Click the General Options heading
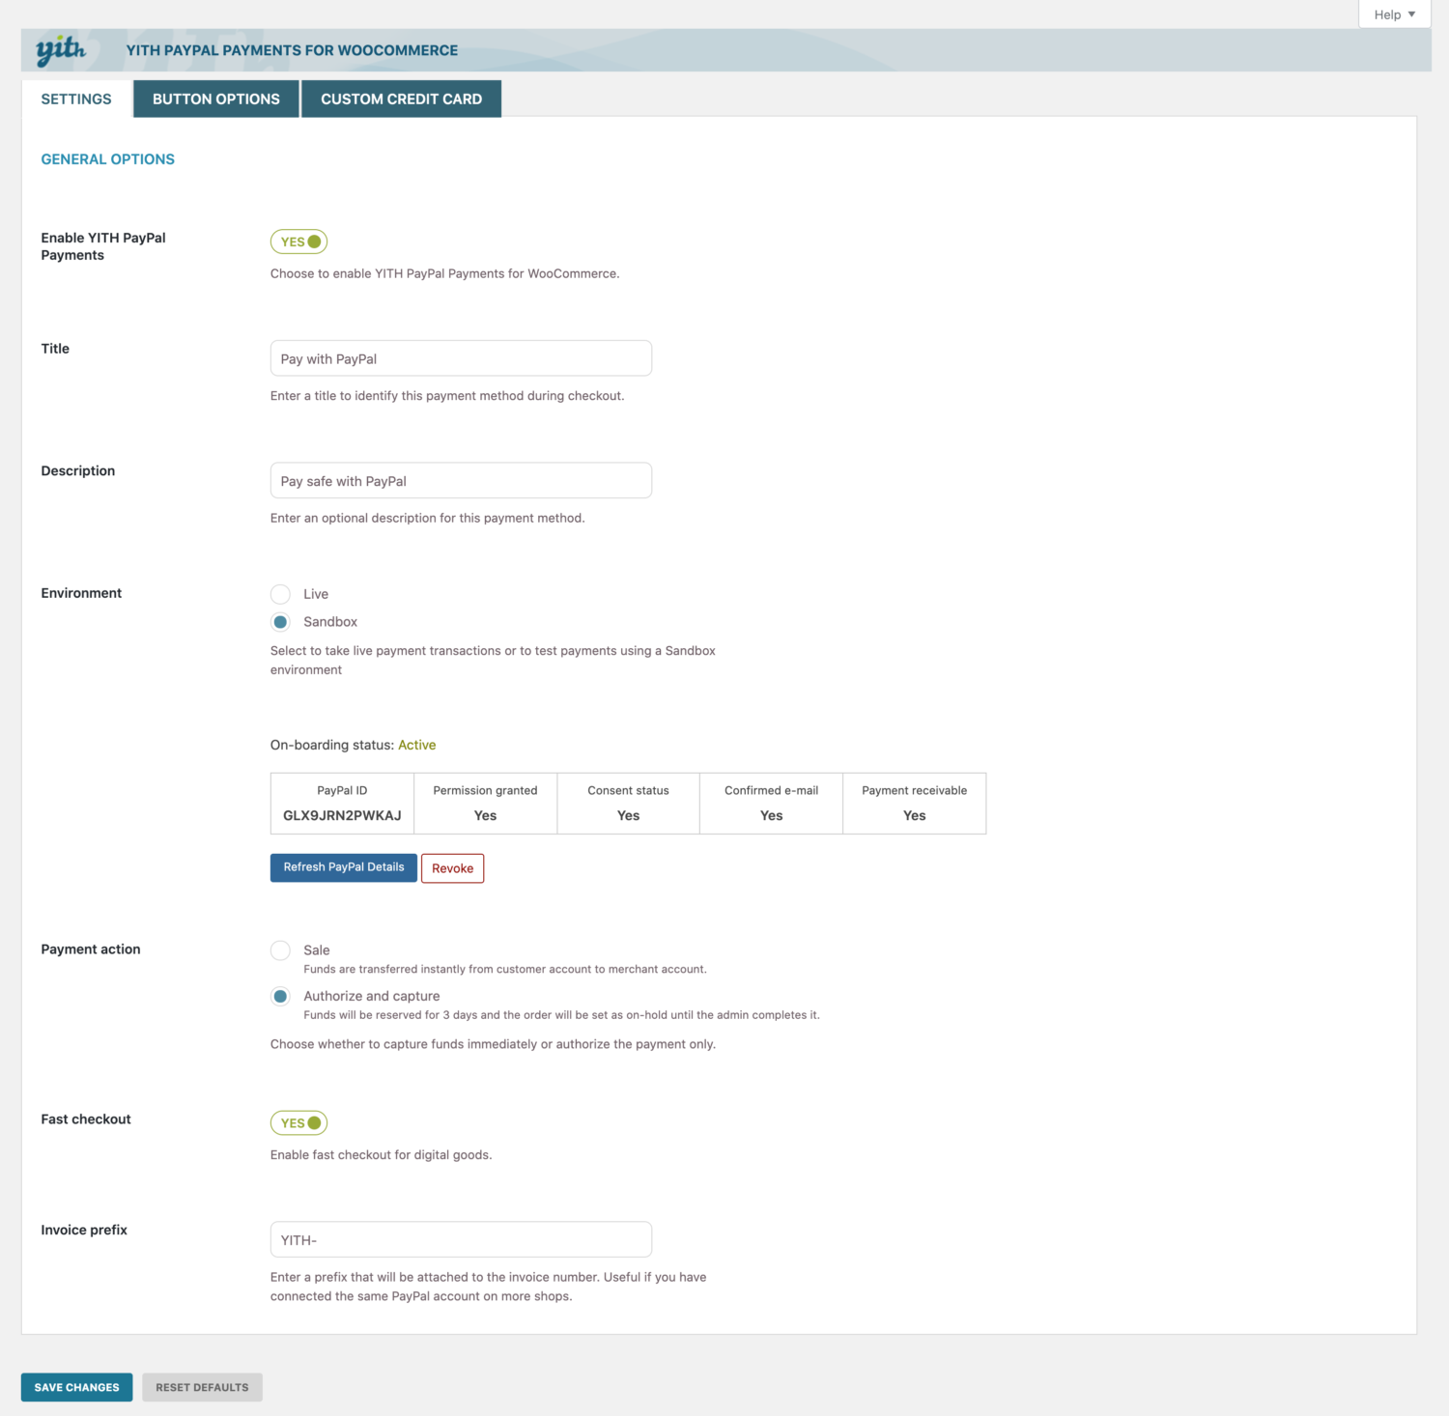This screenshot has height=1416, width=1449. point(108,159)
